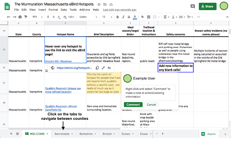Open the View menu

(x=33, y=10)
